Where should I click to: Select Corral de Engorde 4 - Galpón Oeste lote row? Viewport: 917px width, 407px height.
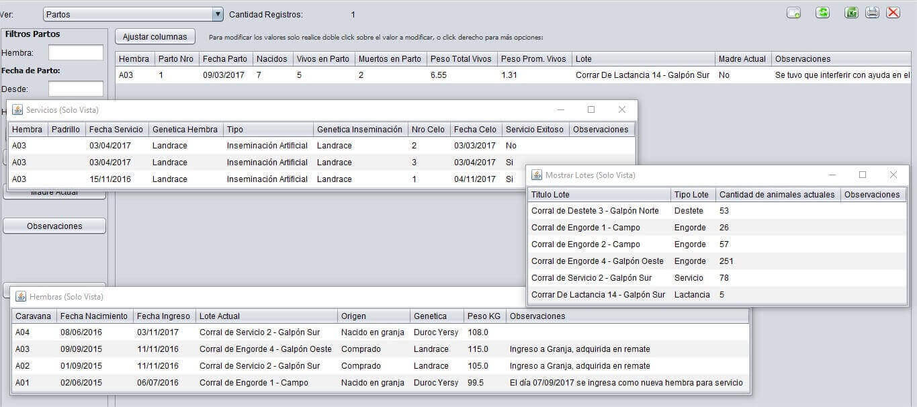(717, 261)
